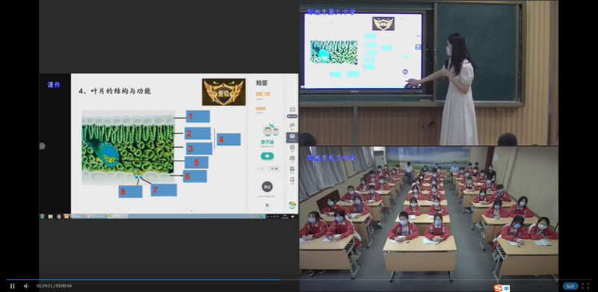598x292 pixels.
Task: Reveal blue answer box labeled 4
Action: pyautogui.click(x=229, y=140)
